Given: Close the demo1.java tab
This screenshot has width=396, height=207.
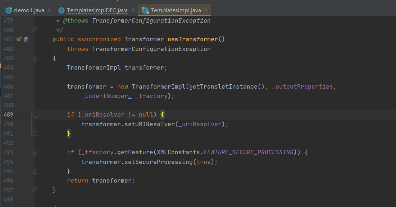Looking at the screenshot, I should pyautogui.click(x=49, y=10).
